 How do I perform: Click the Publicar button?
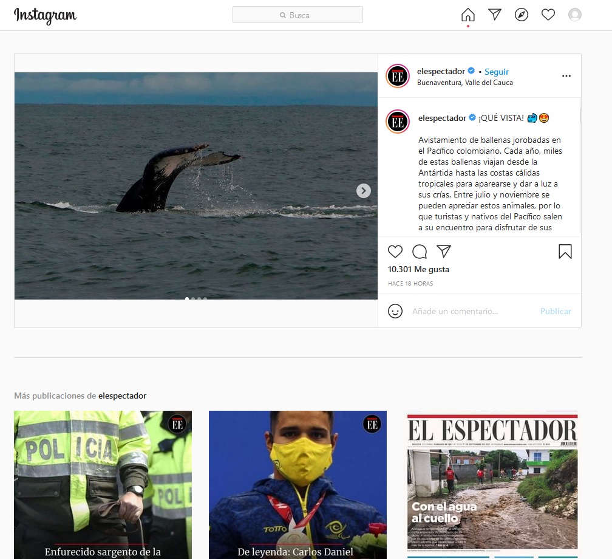point(556,311)
